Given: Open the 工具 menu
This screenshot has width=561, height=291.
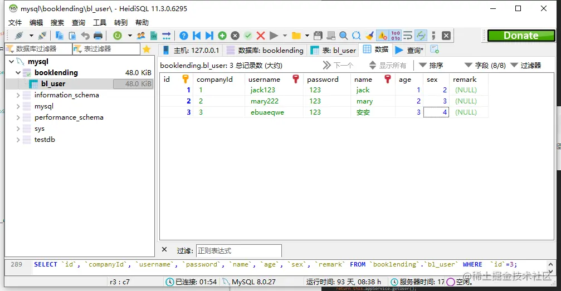Looking at the screenshot, I should point(100,22).
